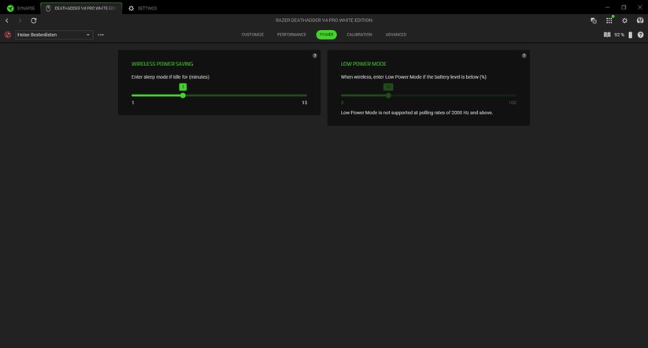Open the gear settings icon in header
The image size is (648, 348).
click(x=624, y=20)
